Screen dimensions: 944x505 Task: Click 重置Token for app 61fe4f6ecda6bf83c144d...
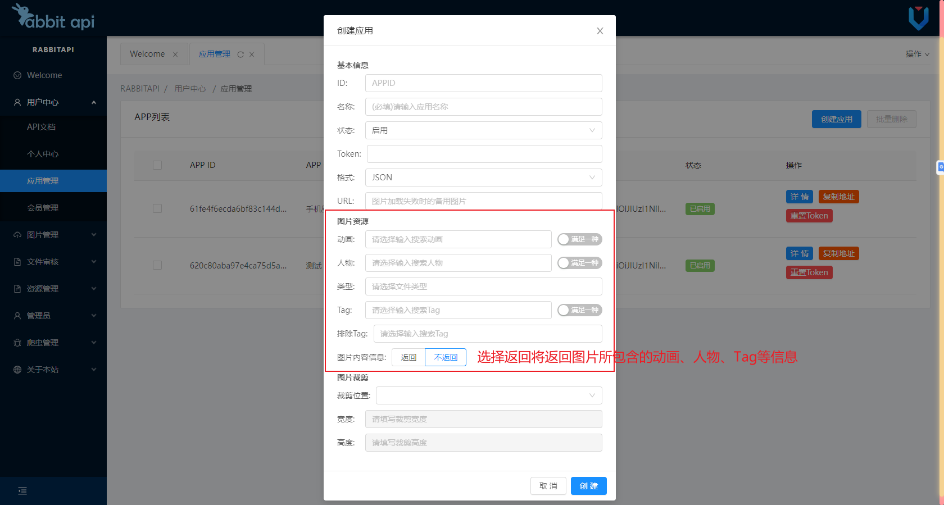pos(809,216)
